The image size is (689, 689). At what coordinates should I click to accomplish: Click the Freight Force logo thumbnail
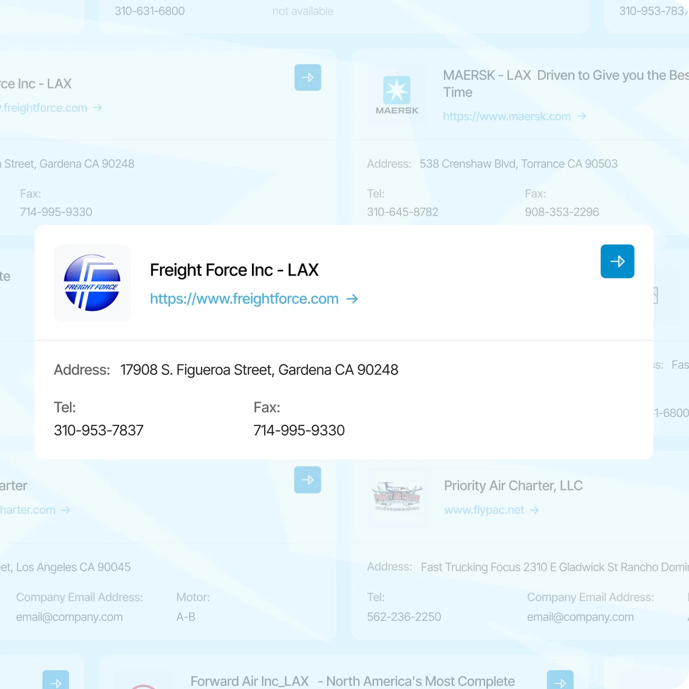92,283
